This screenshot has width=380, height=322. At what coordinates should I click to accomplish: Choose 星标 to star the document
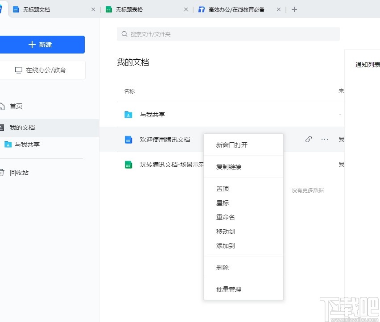click(223, 202)
